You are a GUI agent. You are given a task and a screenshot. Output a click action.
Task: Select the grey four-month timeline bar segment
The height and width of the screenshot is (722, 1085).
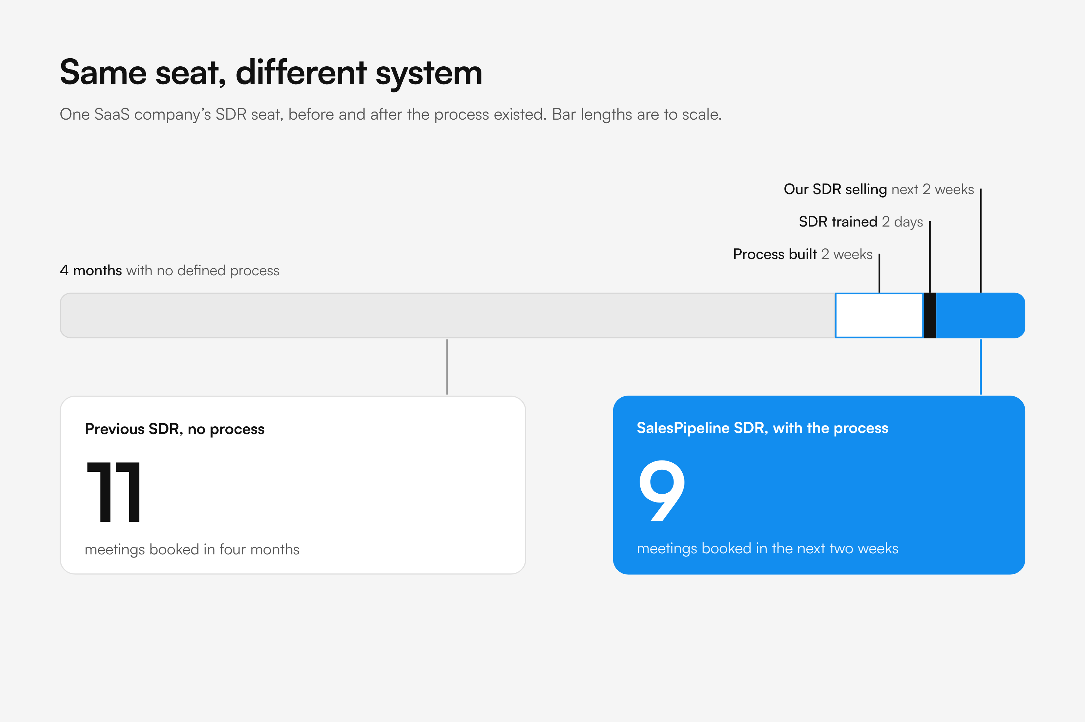447,315
